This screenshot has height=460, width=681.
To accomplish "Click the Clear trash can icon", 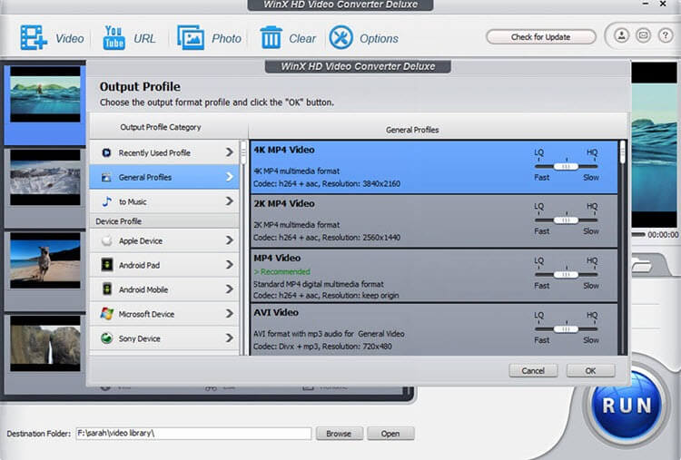I will point(271,38).
